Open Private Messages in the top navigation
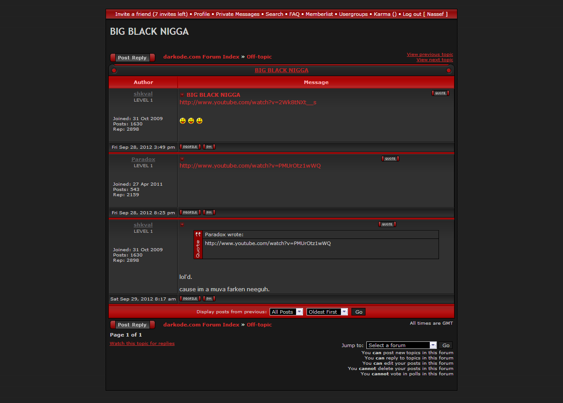Screen dimensions: 563x403 238,14
